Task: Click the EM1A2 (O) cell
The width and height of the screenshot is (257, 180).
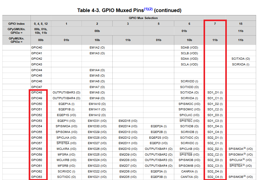Action: [x=97, y=47]
